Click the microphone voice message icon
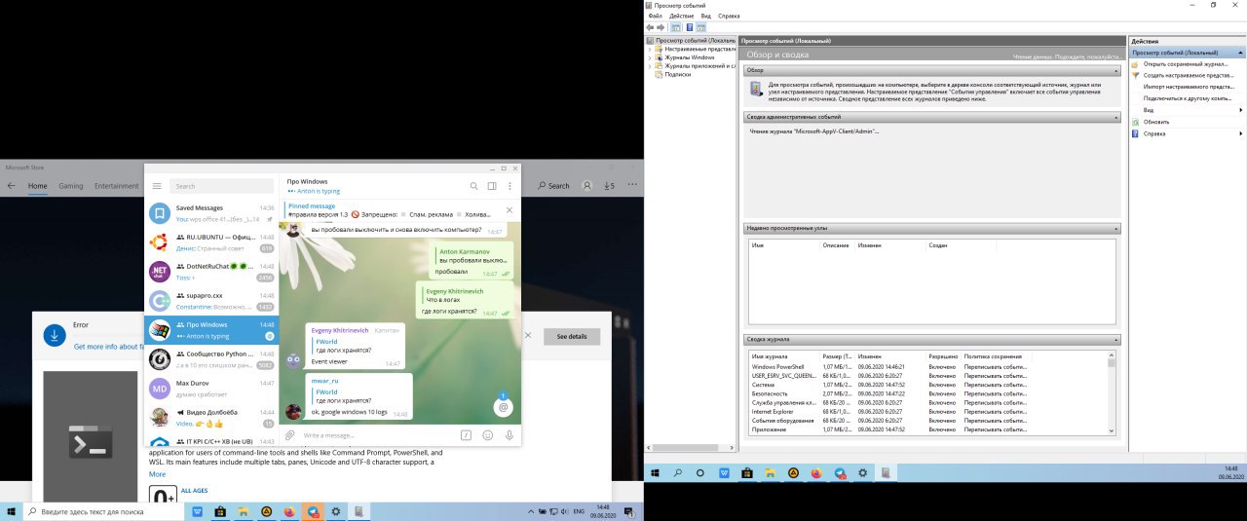The image size is (1247, 521). 510,435
